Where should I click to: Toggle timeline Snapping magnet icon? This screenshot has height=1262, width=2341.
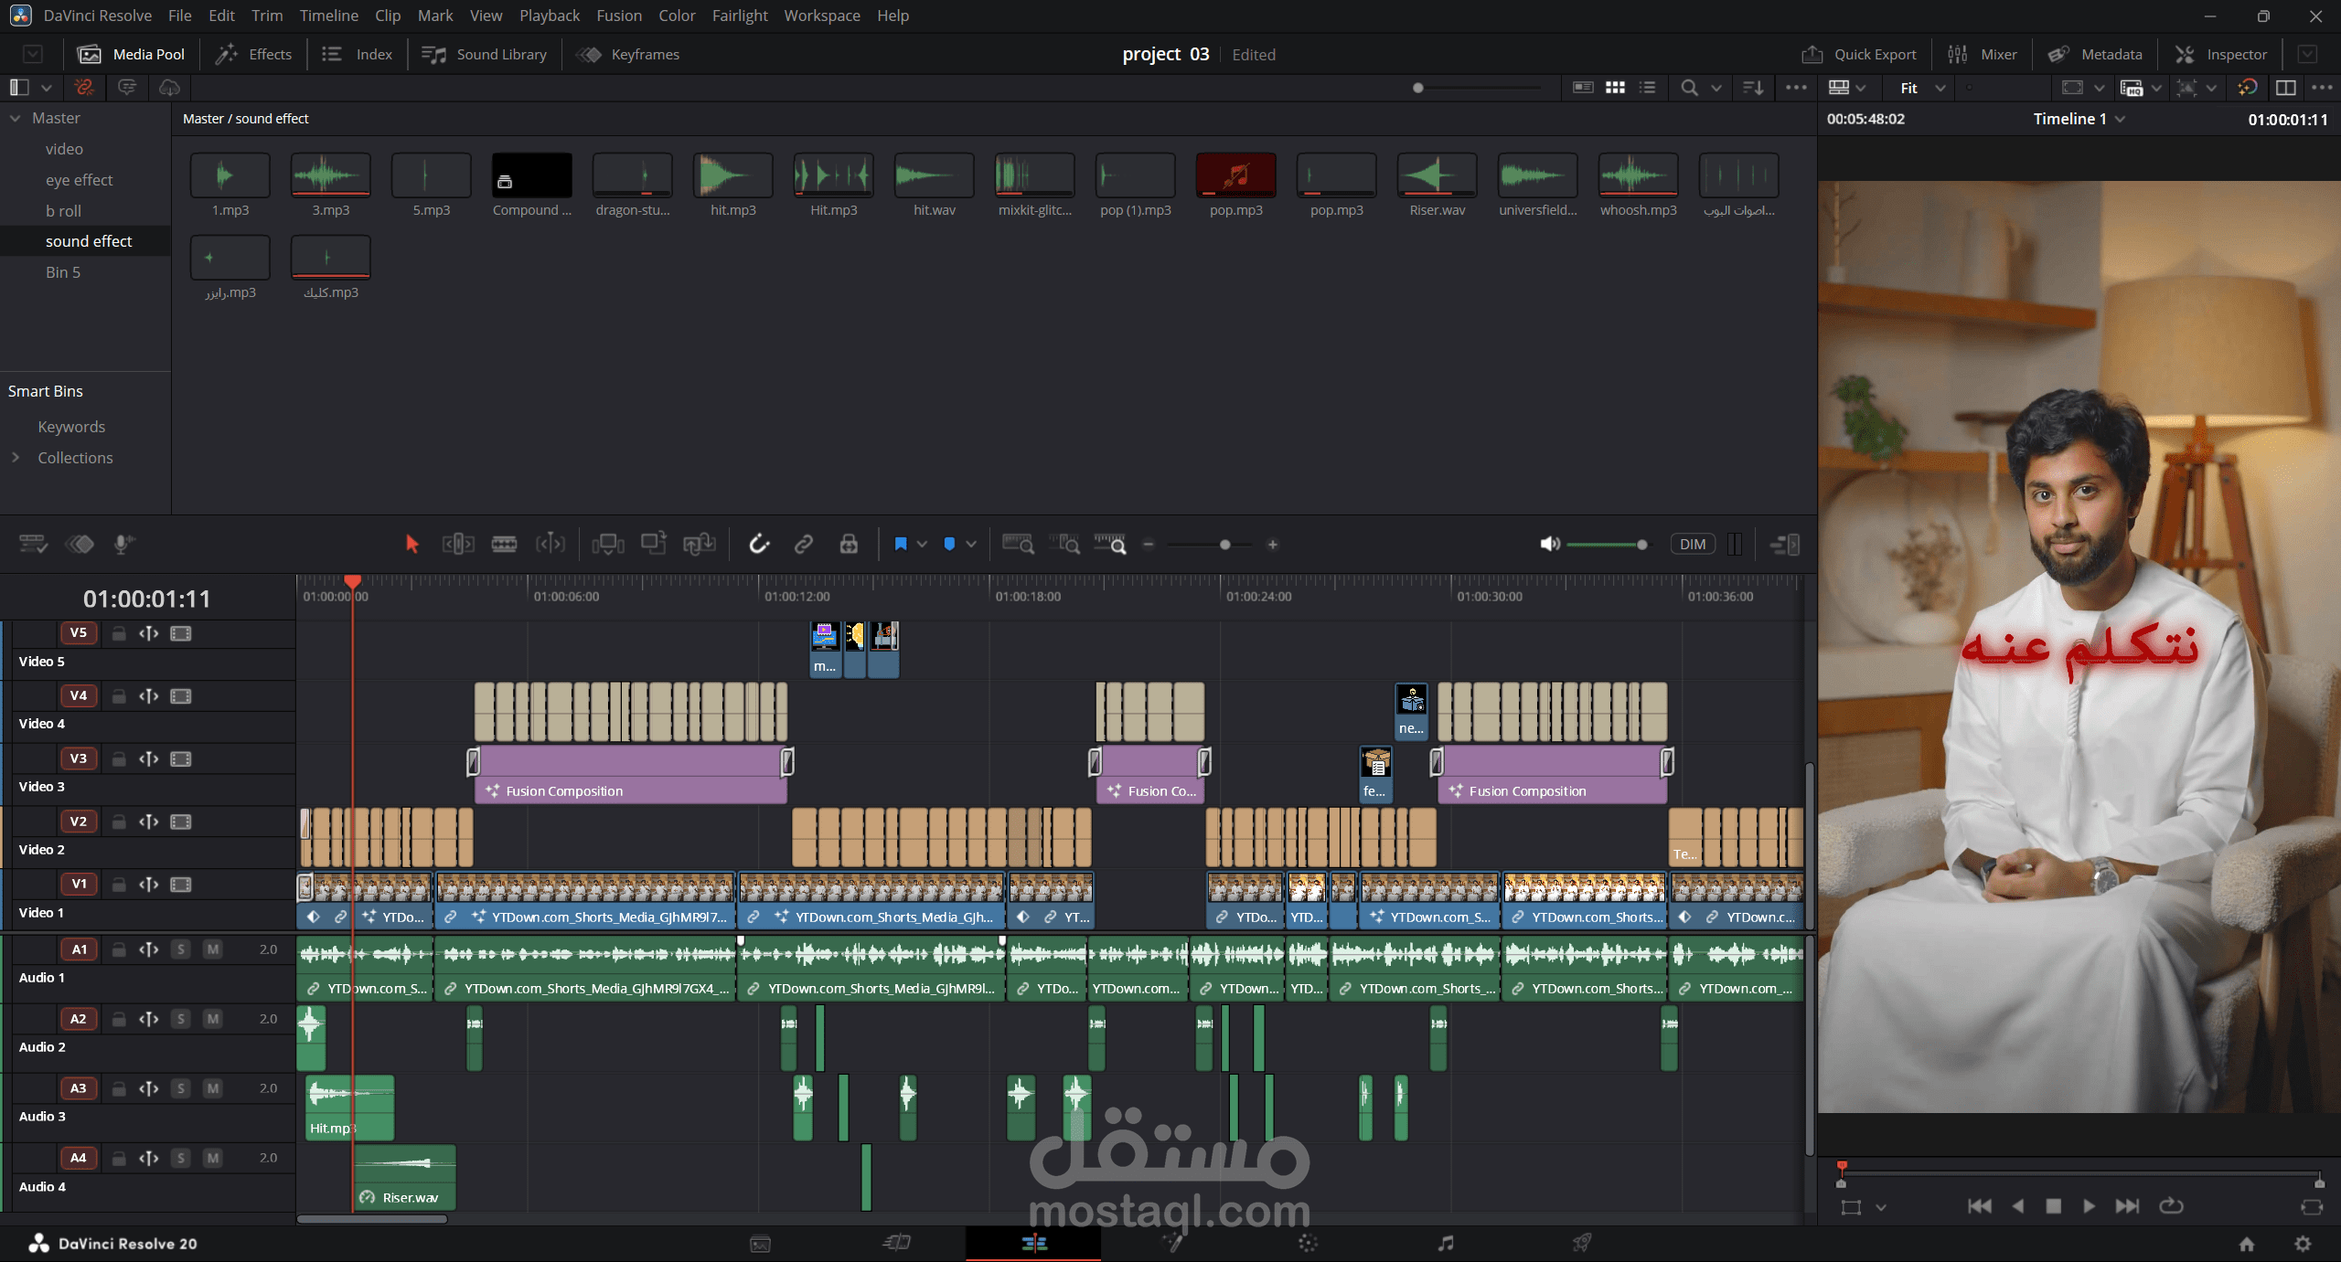click(x=759, y=545)
